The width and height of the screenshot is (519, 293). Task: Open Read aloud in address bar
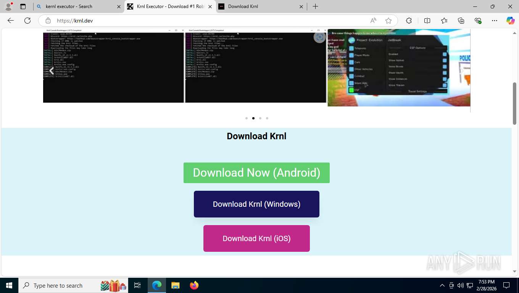(373, 21)
